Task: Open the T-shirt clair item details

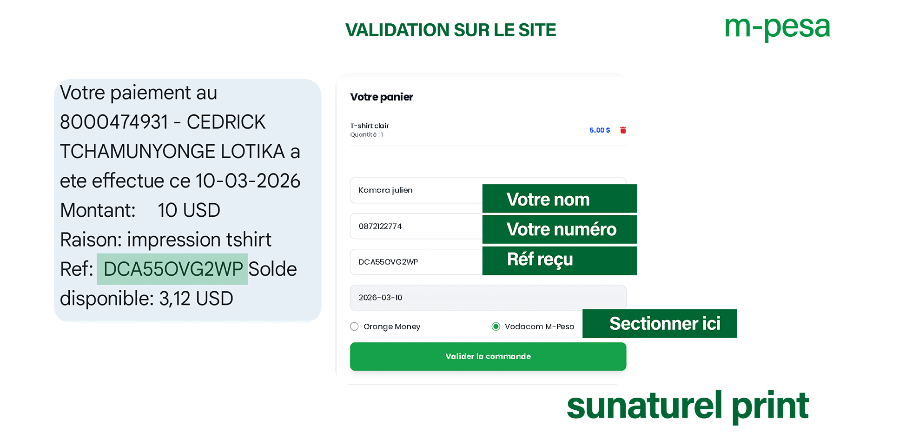Action: 370,126
